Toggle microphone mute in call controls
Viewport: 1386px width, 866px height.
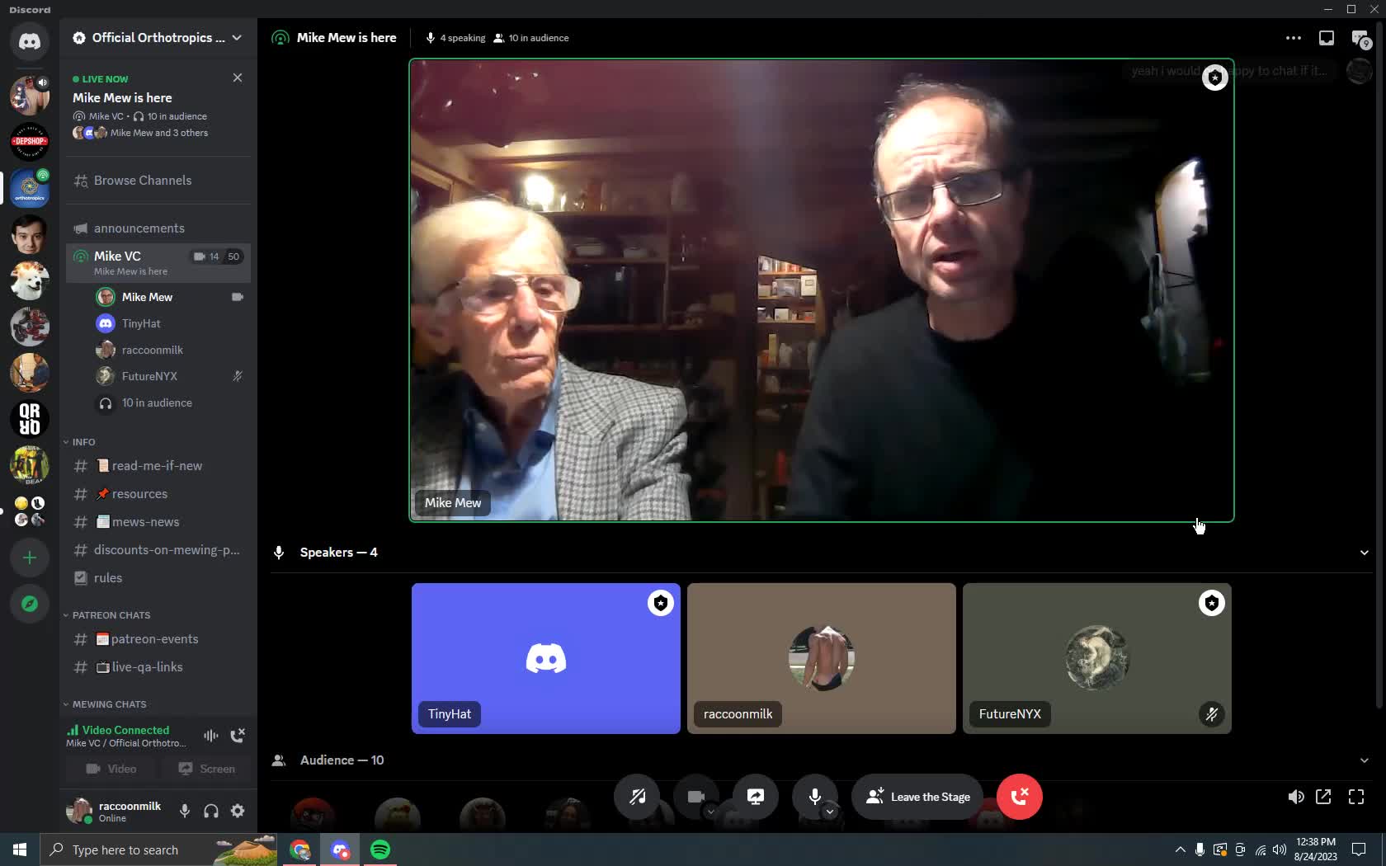click(x=814, y=797)
